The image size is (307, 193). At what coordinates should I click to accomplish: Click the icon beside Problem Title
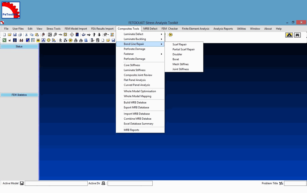tap(281, 183)
